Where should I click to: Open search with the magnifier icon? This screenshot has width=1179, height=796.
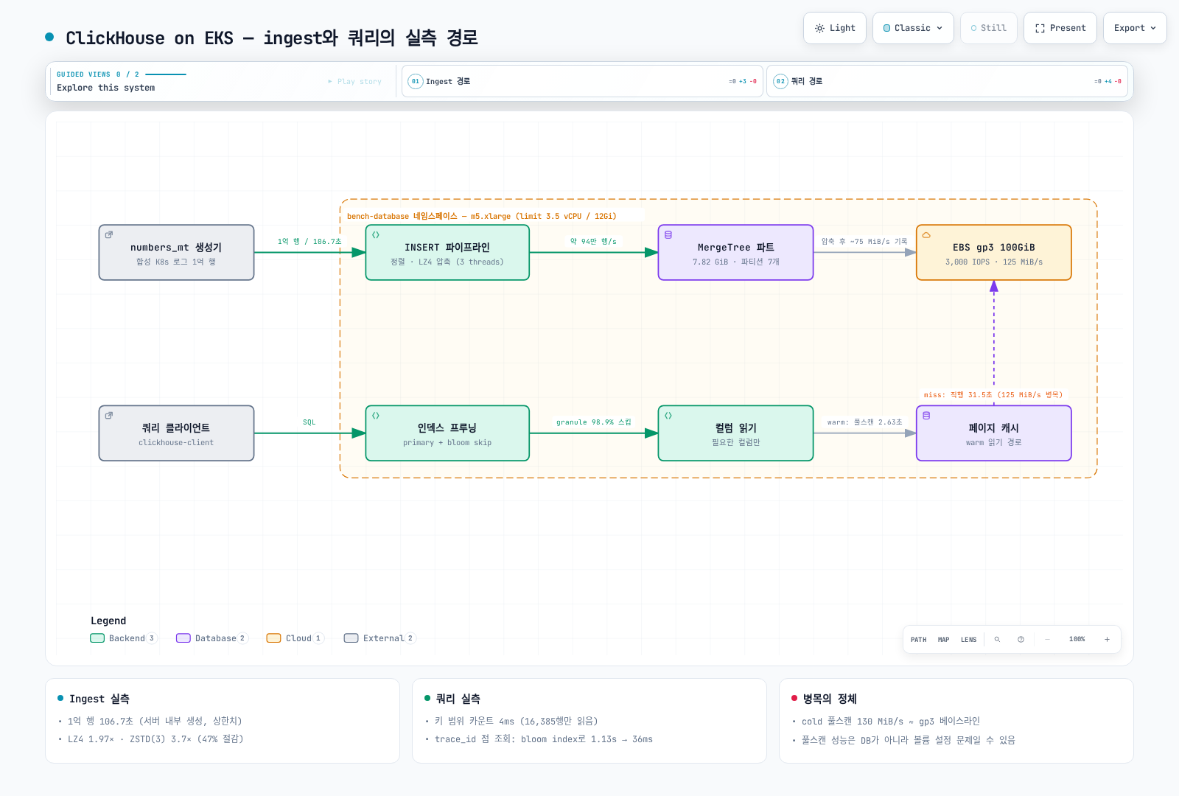click(997, 640)
